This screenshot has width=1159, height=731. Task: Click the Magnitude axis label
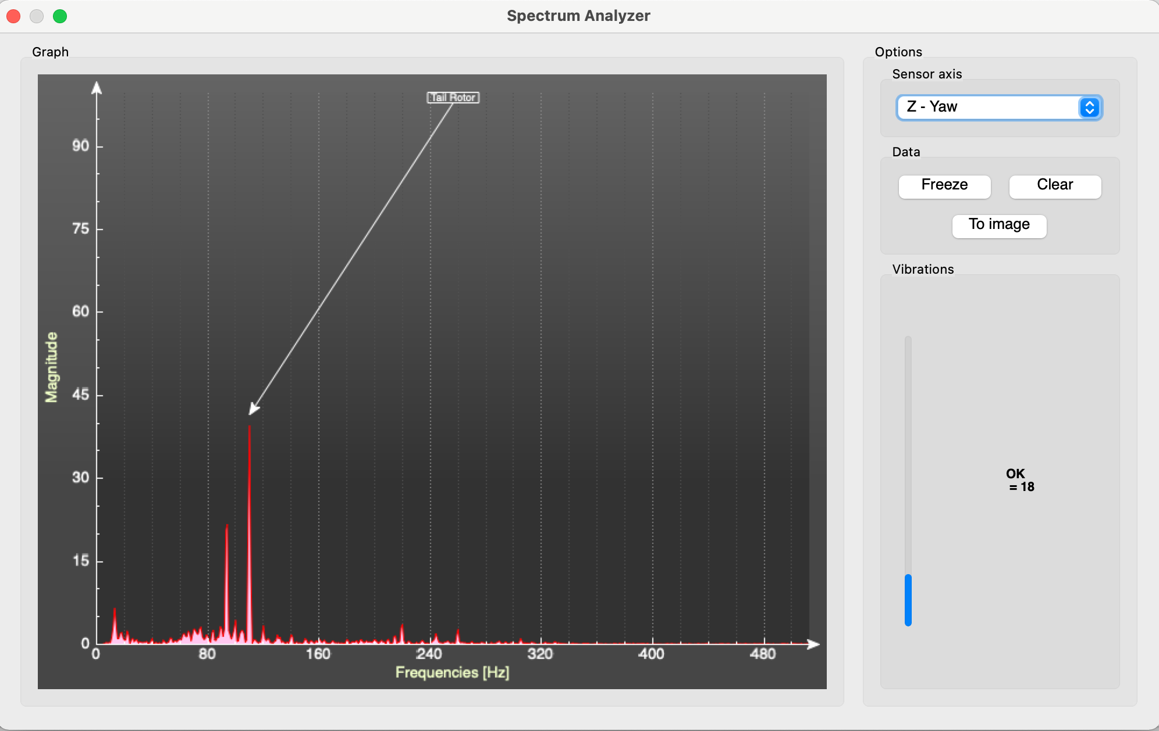click(52, 367)
